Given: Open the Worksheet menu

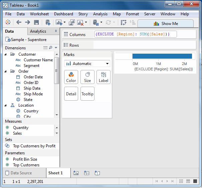Looking at the screenshot, I should [x=39, y=14].
